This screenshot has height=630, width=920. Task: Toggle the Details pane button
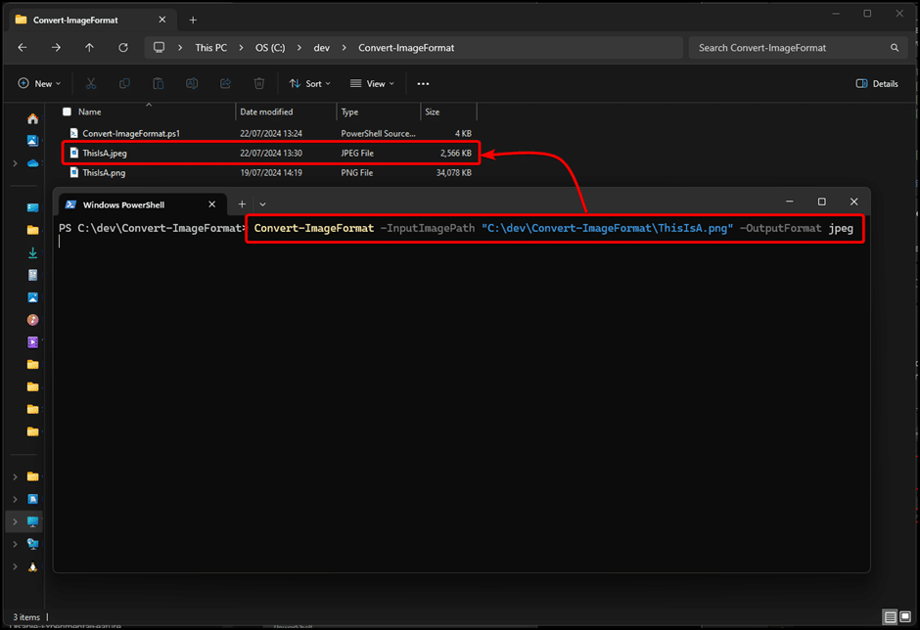(877, 84)
